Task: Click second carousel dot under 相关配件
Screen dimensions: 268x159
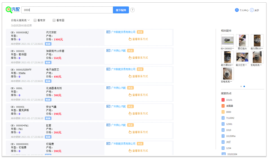Action: click(244, 86)
